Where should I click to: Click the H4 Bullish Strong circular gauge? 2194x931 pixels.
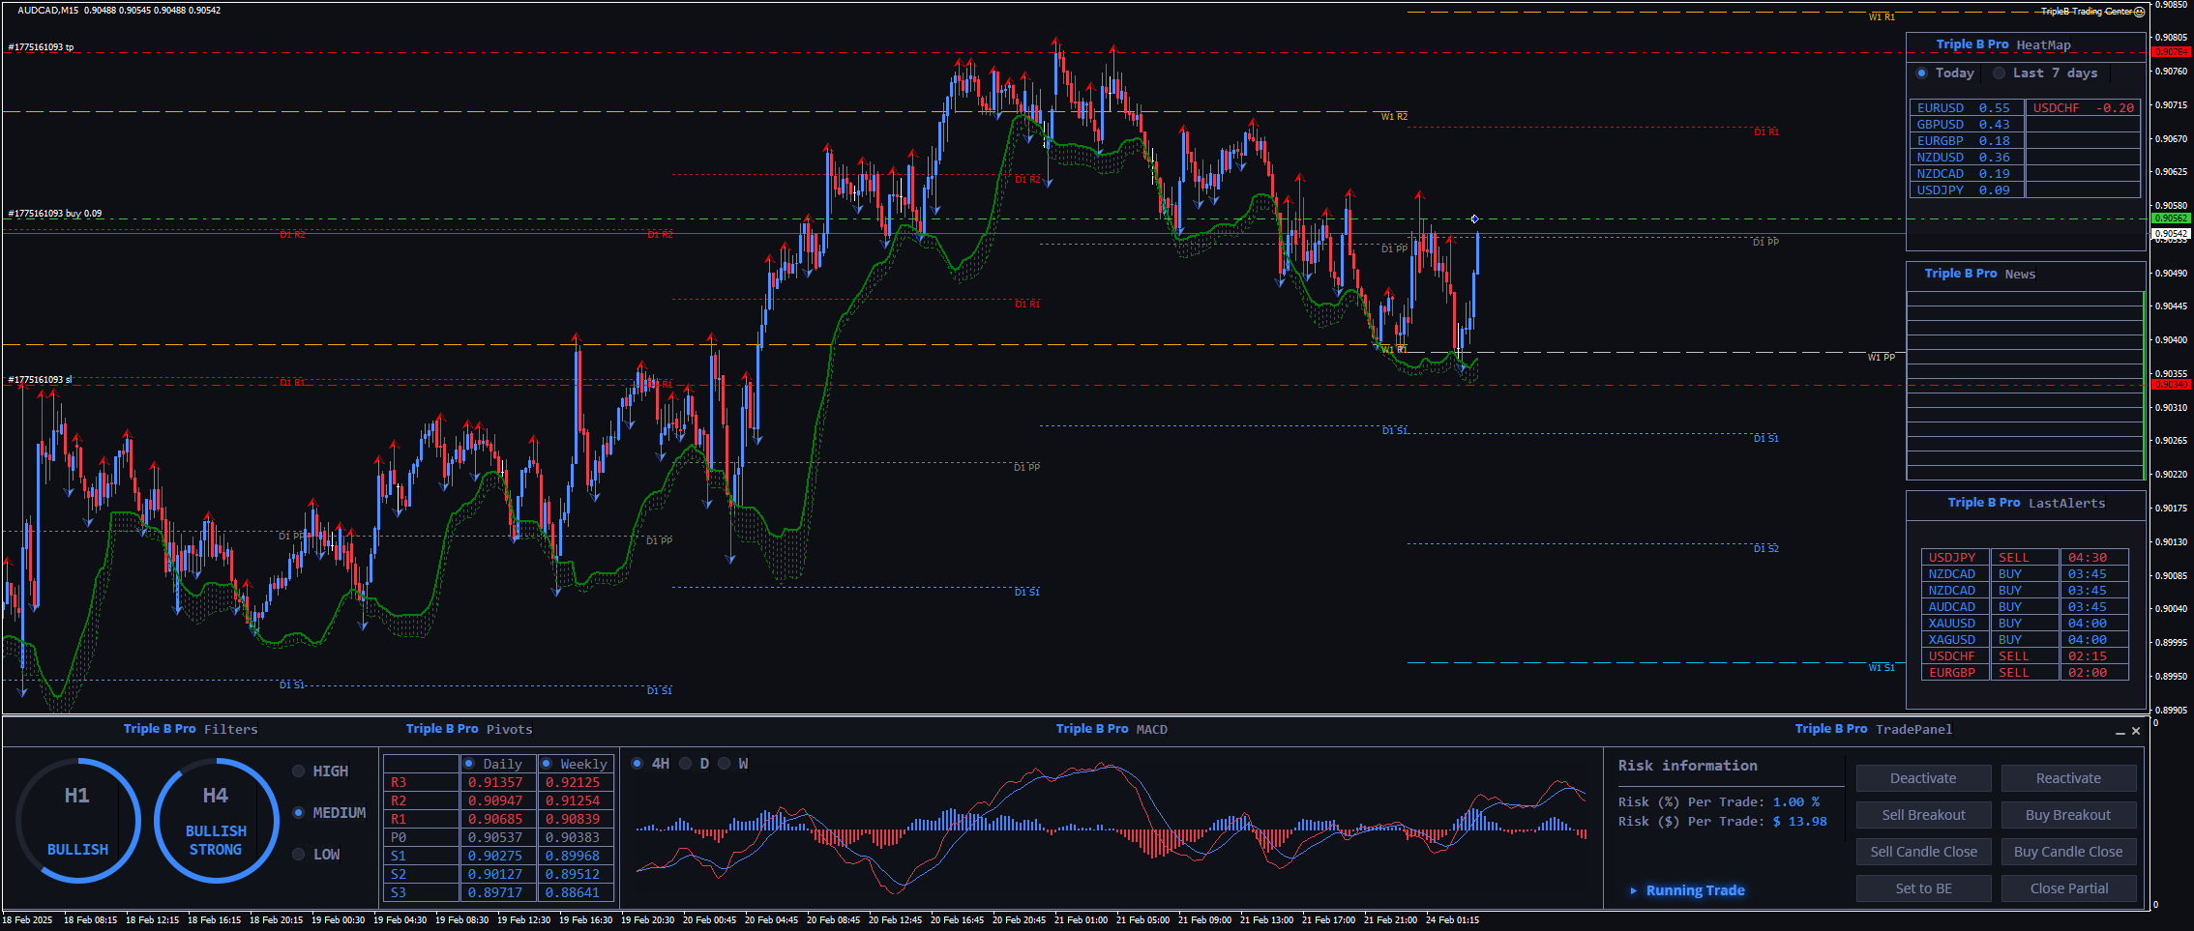(216, 820)
